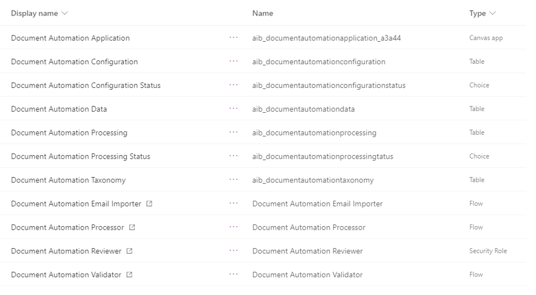536x295 pixels.
Task: Click the external link icon beside Document Automation Processor
Action: pyautogui.click(x=132, y=227)
